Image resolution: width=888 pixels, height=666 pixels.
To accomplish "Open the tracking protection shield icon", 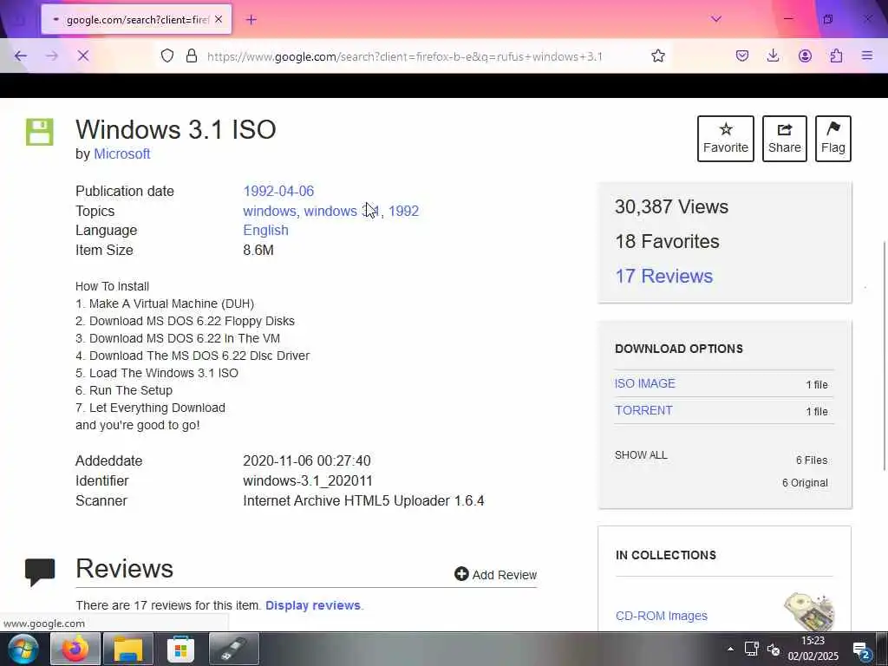I will pos(167,56).
